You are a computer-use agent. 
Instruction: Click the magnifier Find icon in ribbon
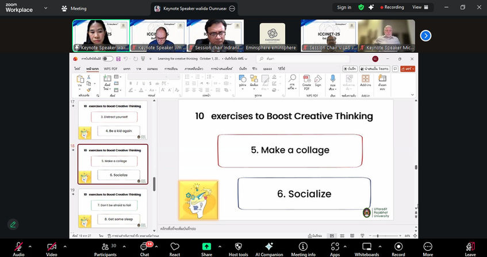(292, 78)
